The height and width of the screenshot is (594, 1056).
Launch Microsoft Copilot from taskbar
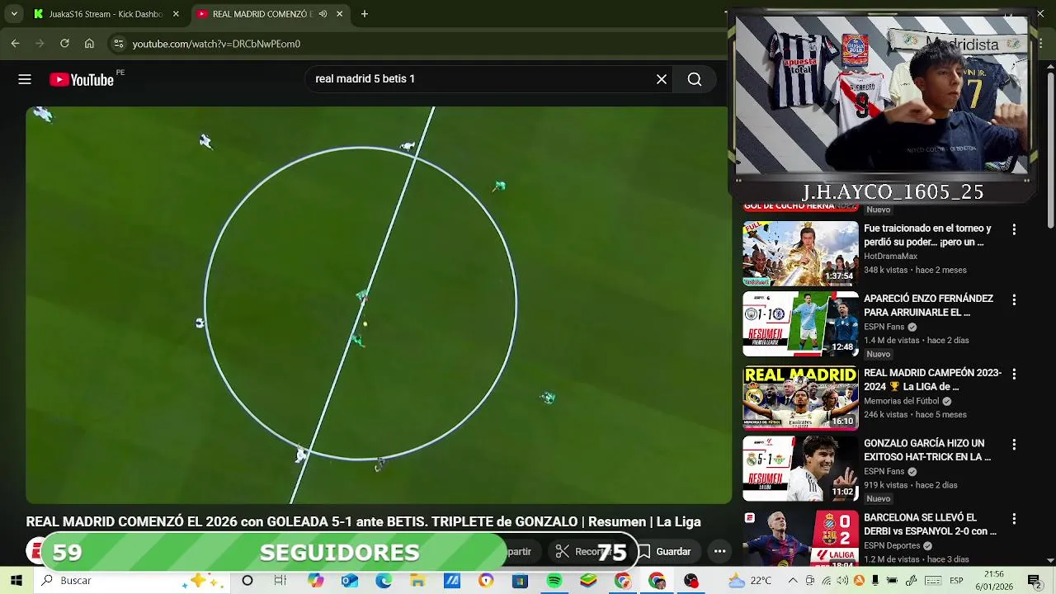coord(315,581)
